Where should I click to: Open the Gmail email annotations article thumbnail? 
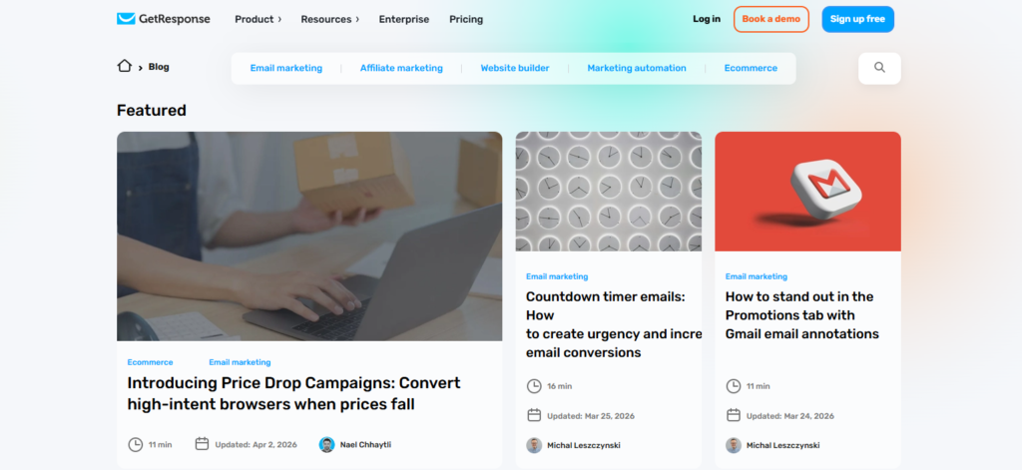807,191
